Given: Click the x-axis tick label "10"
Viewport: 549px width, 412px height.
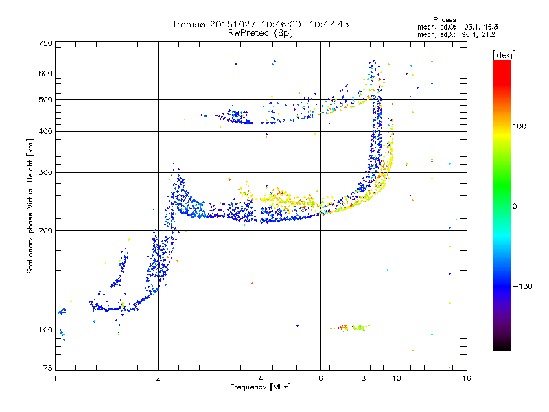Looking at the screenshot, I should pyautogui.click(x=397, y=378).
